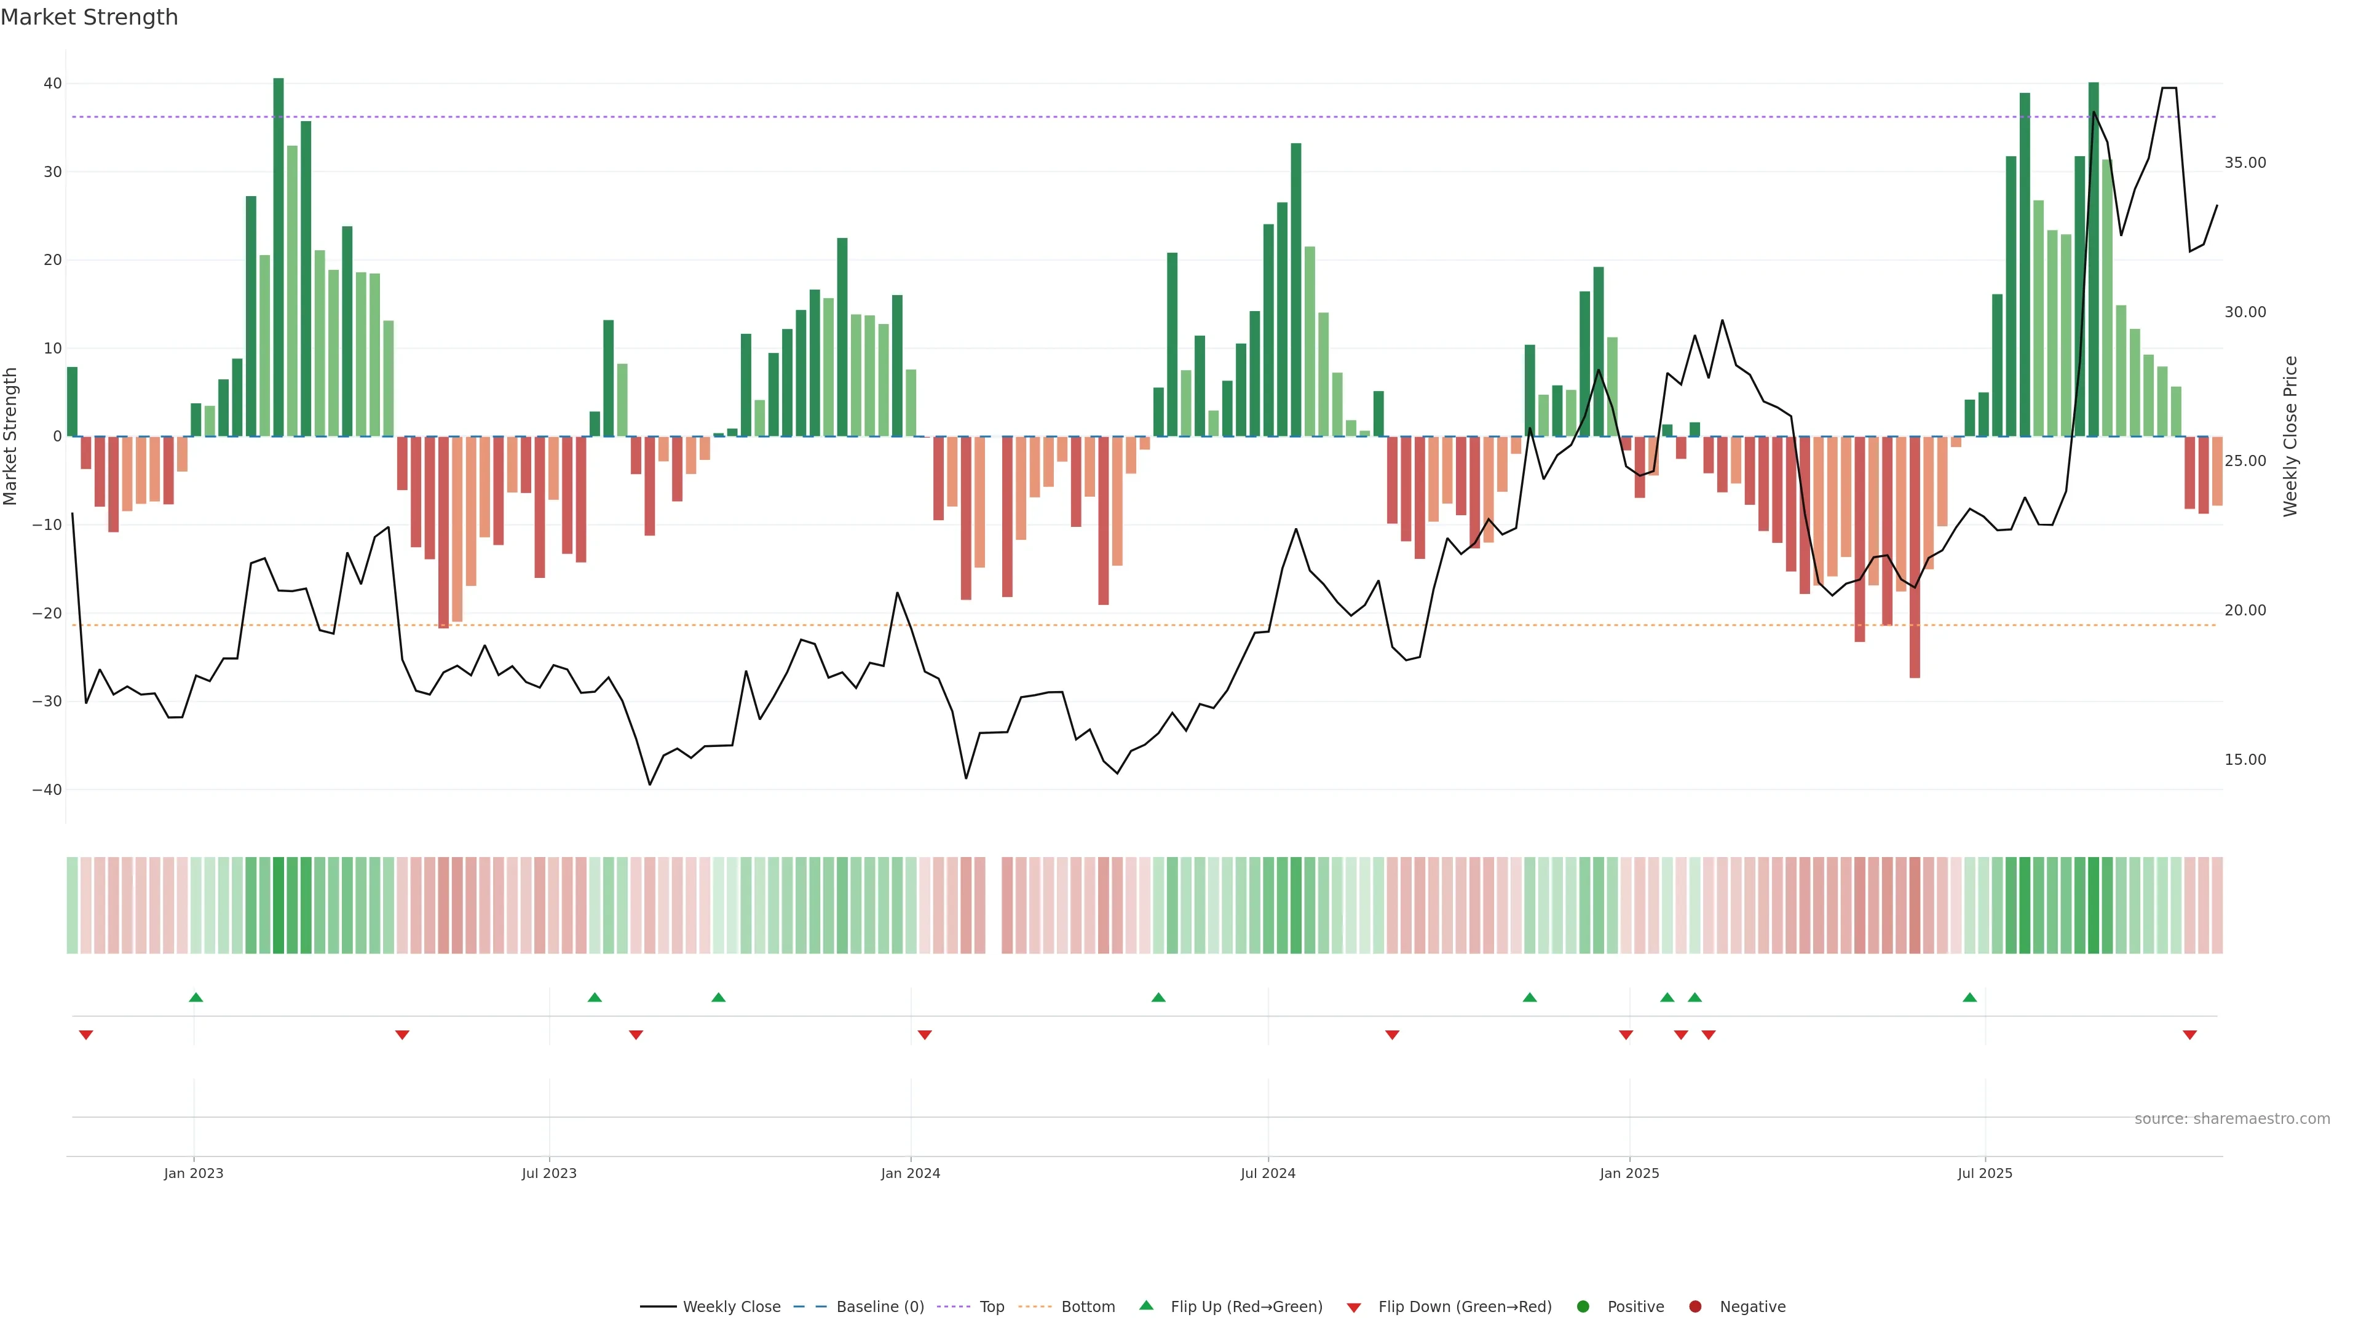The image size is (2361, 1328).
Task: Click the Flip Up green triangle legend icon
Action: (1145, 1305)
